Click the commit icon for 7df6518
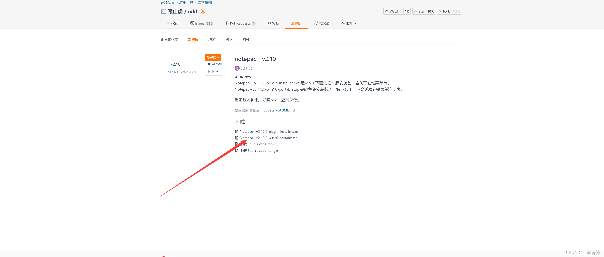 point(209,64)
